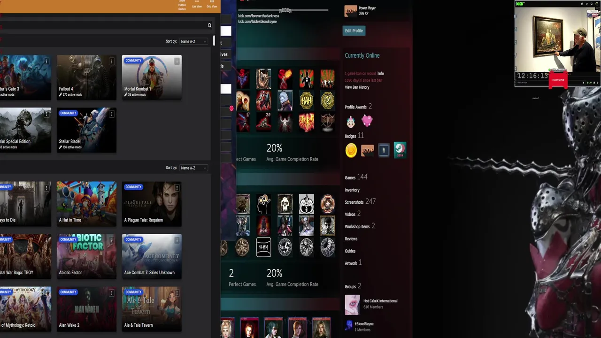Open Workshop Items link
Viewport: 601px width, 338px height.
click(x=360, y=226)
